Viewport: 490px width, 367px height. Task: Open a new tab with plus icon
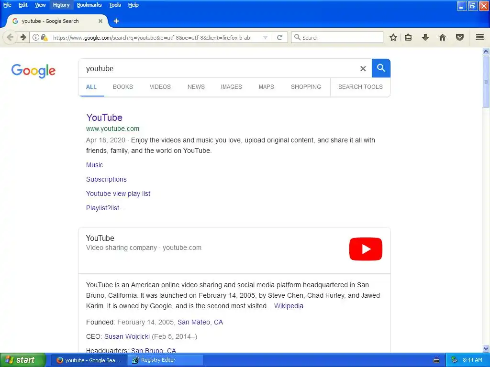tap(116, 21)
